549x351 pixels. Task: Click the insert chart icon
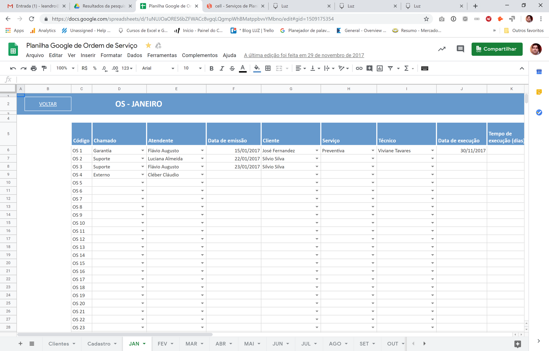point(380,68)
